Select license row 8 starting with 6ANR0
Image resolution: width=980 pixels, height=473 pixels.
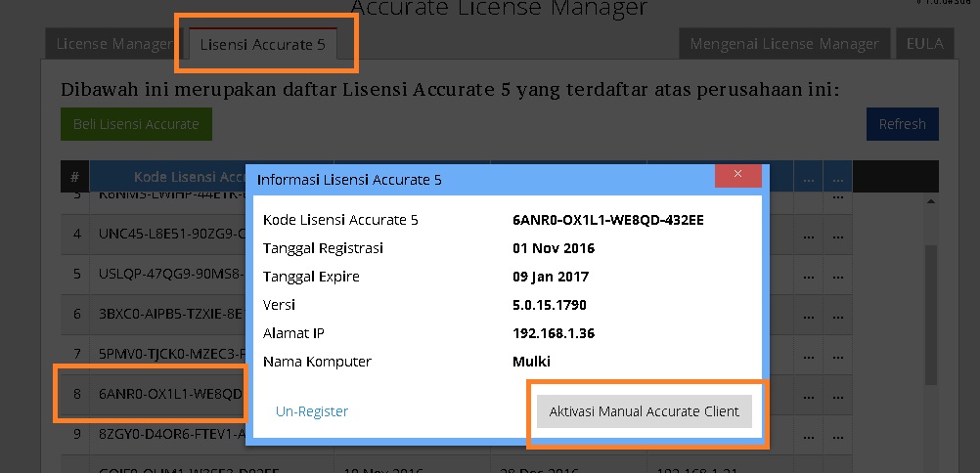tap(166, 394)
